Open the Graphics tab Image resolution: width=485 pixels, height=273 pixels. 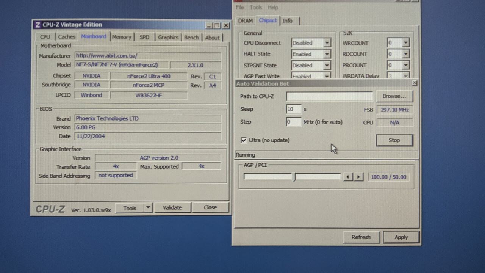tap(168, 37)
